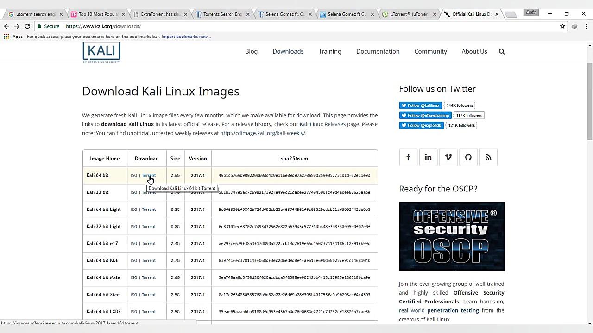Open the Chrome three-dot menu

point(586,26)
